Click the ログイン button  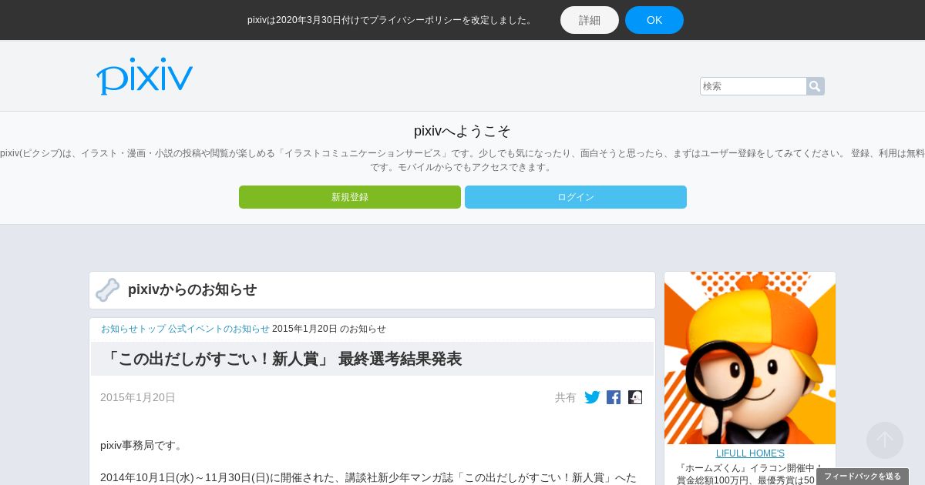point(576,197)
